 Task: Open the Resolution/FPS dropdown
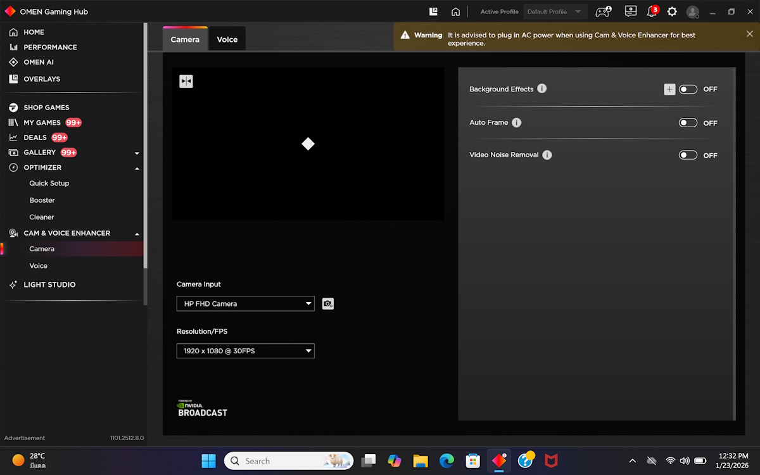[245, 351]
